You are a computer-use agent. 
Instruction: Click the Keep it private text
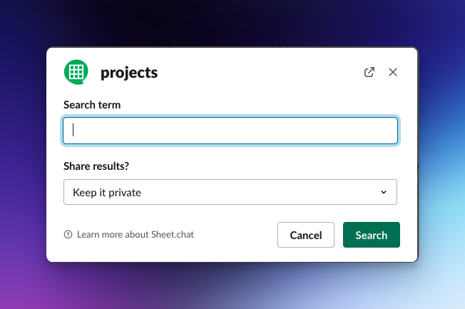pyautogui.click(x=107, y=193)
